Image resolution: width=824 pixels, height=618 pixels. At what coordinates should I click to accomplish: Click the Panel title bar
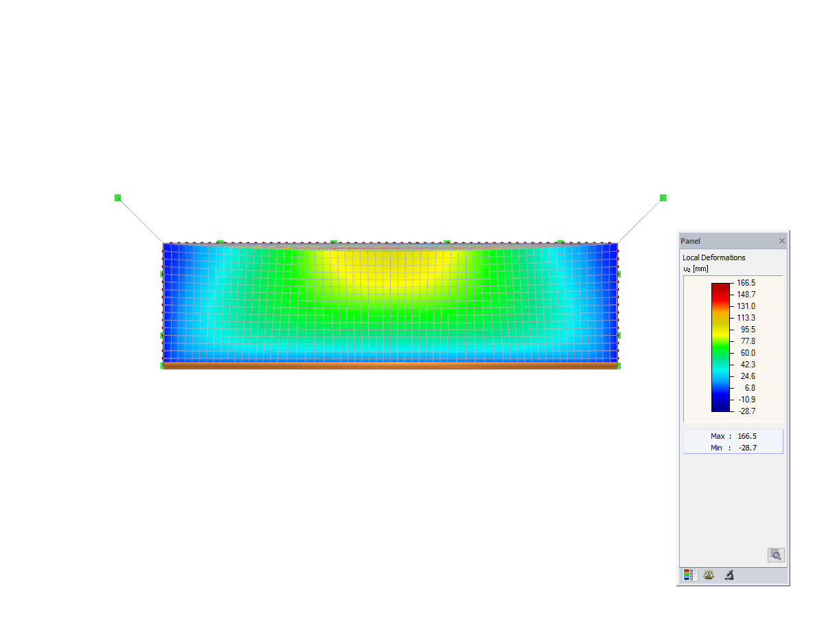pyautogui.click(x=733, y=241)
